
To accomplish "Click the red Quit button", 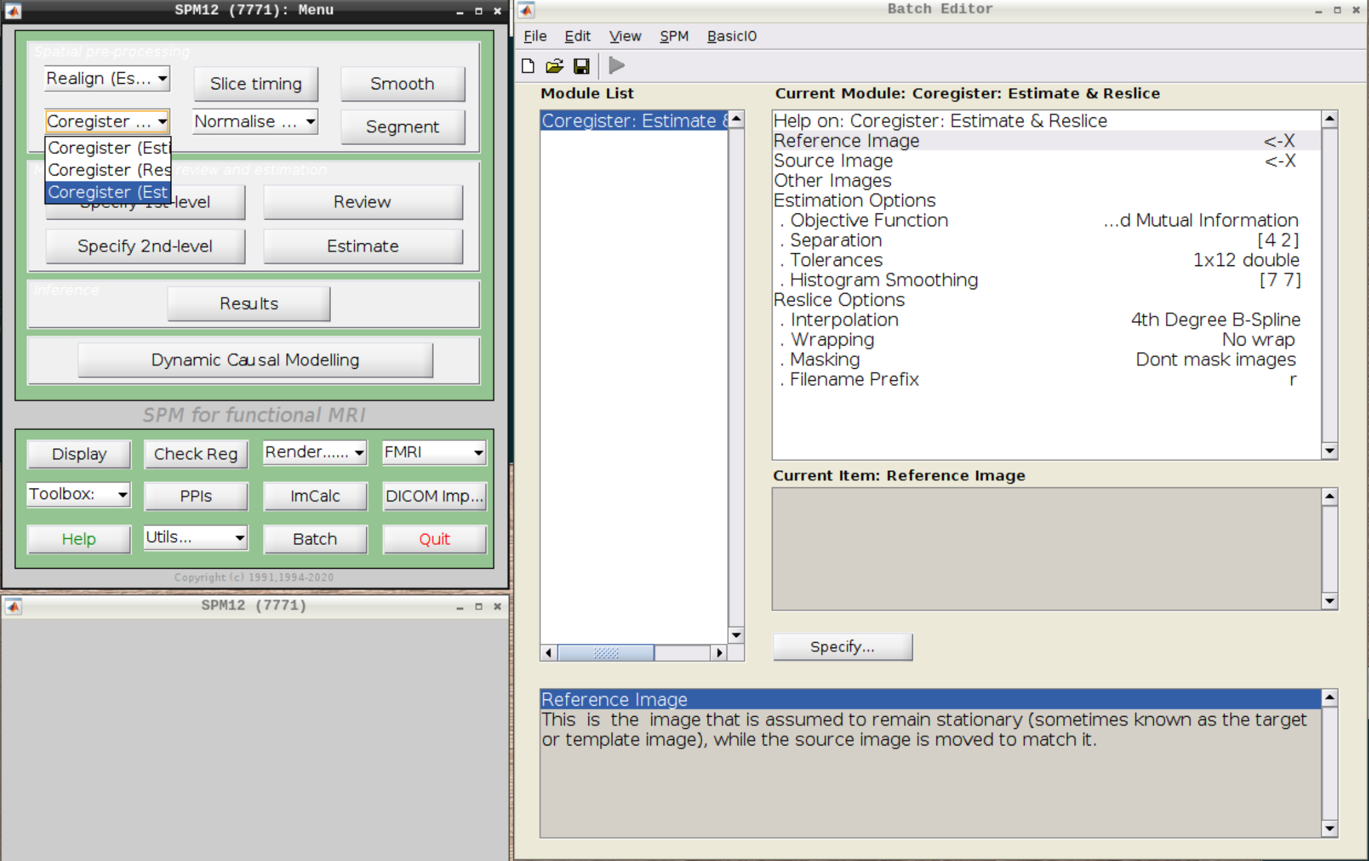I will tap(434, 539).
